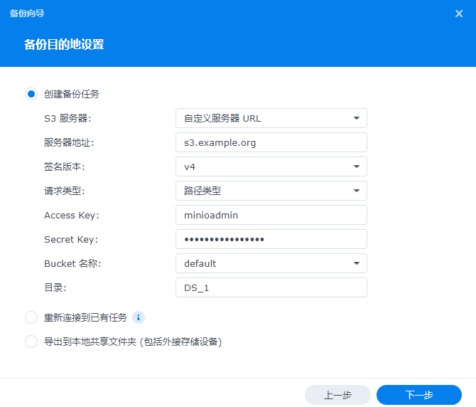Open the 签名版本 v4 dropdown
The image size is (476, 407).
(271, 166)
